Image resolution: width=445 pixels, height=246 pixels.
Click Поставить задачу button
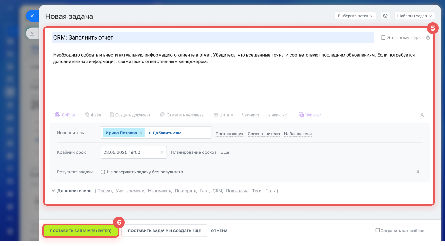[81, 231]
